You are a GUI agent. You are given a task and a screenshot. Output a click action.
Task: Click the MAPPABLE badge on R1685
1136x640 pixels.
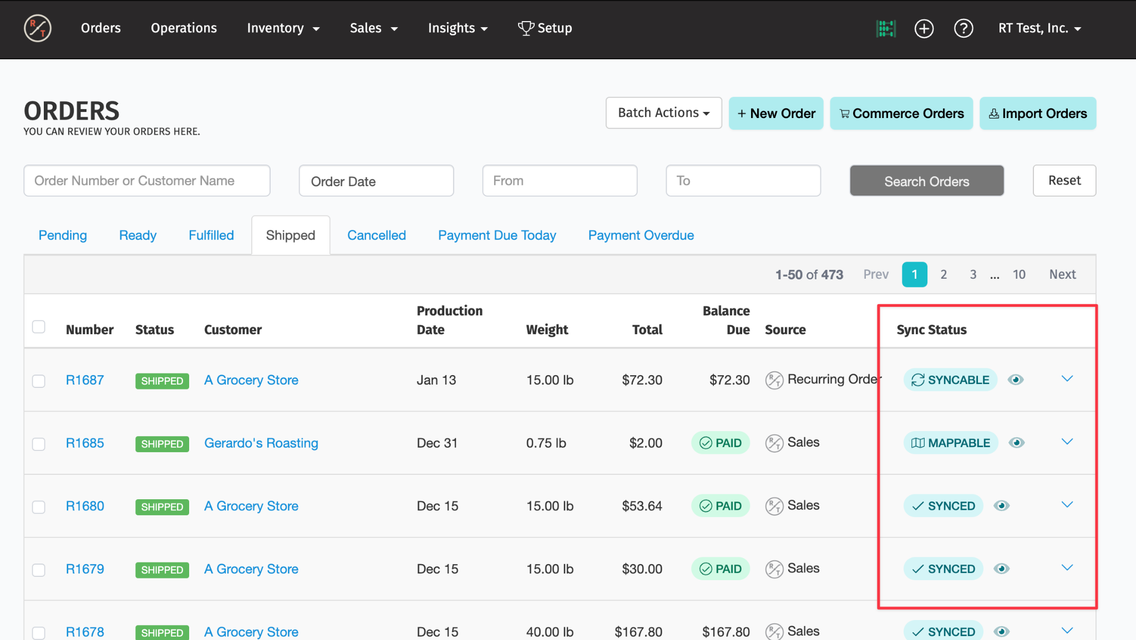pyautogui.click(x=951, y=443)
